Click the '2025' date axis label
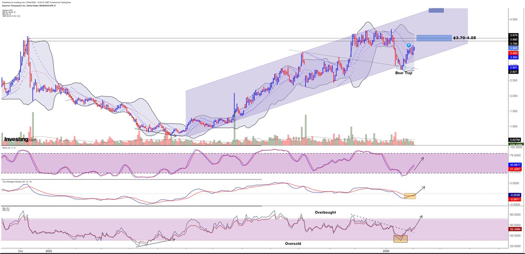The width and height of the screenshot is (525, 254). click(49, 251)
